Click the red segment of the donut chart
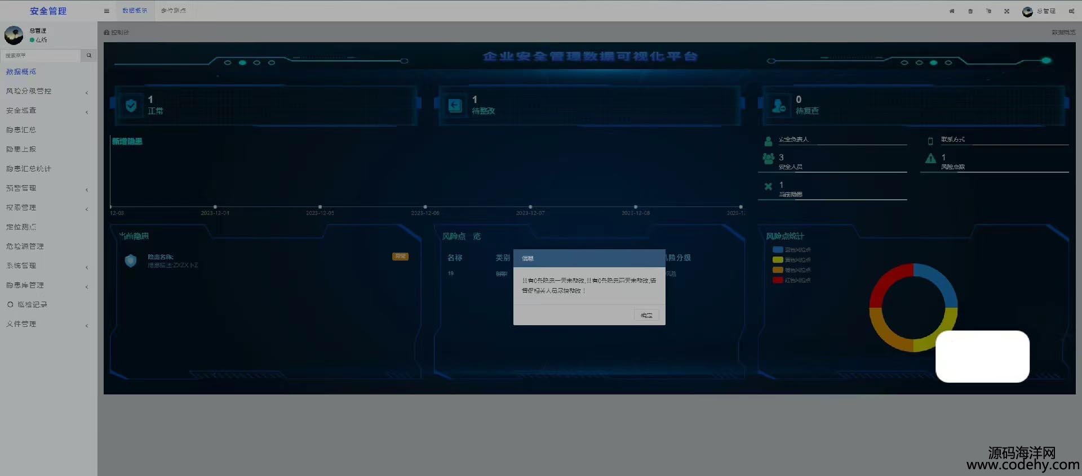Image resolution: width=1082 pixels, height=476 pixels. [x=886, y=281]
